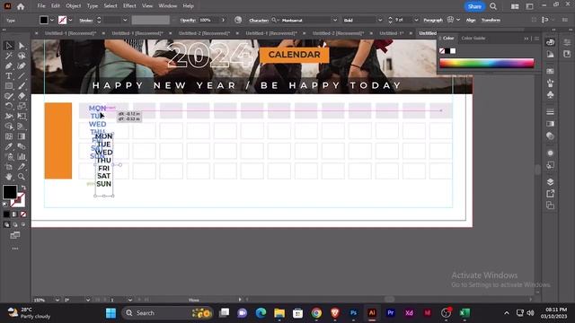Image resolution: width=575 pixels, height=323 pixels.
Task: Open the Swatches panel icon
Action: pos(551,71)
